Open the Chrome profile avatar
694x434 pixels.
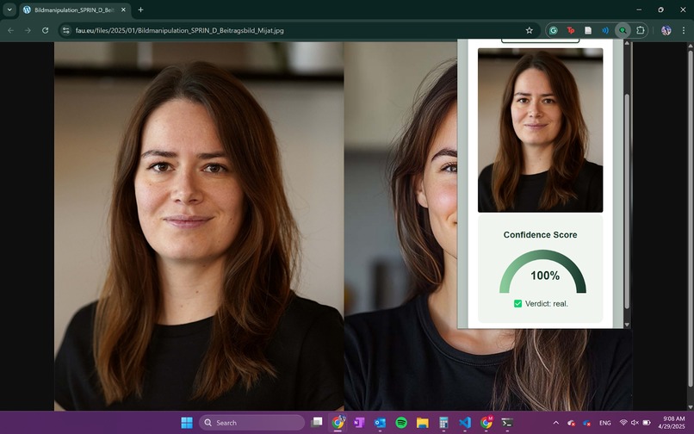click(666, 30)
